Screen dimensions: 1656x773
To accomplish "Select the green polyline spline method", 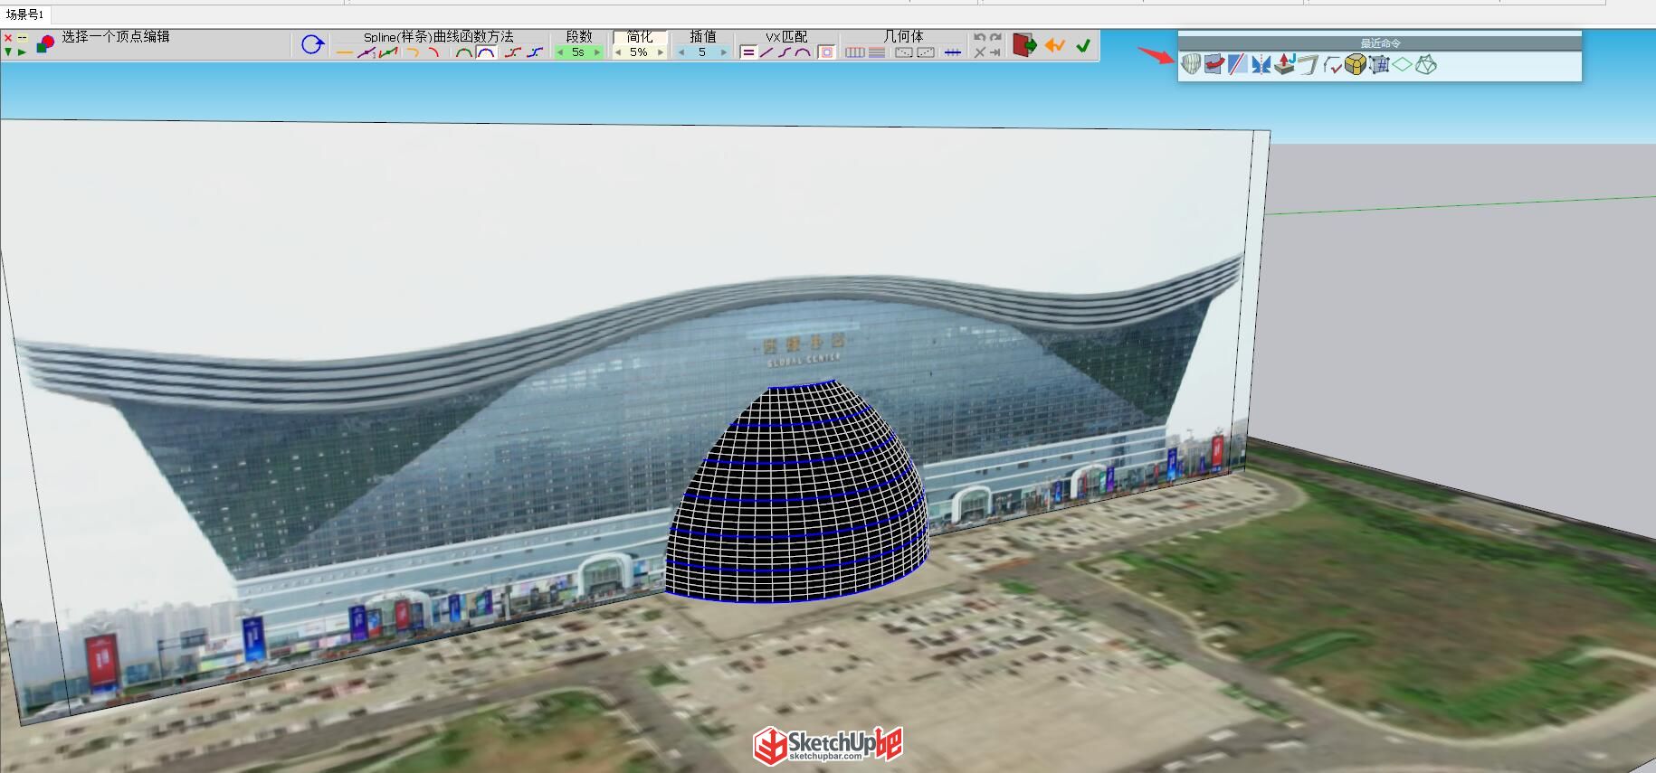I will 388,52.
